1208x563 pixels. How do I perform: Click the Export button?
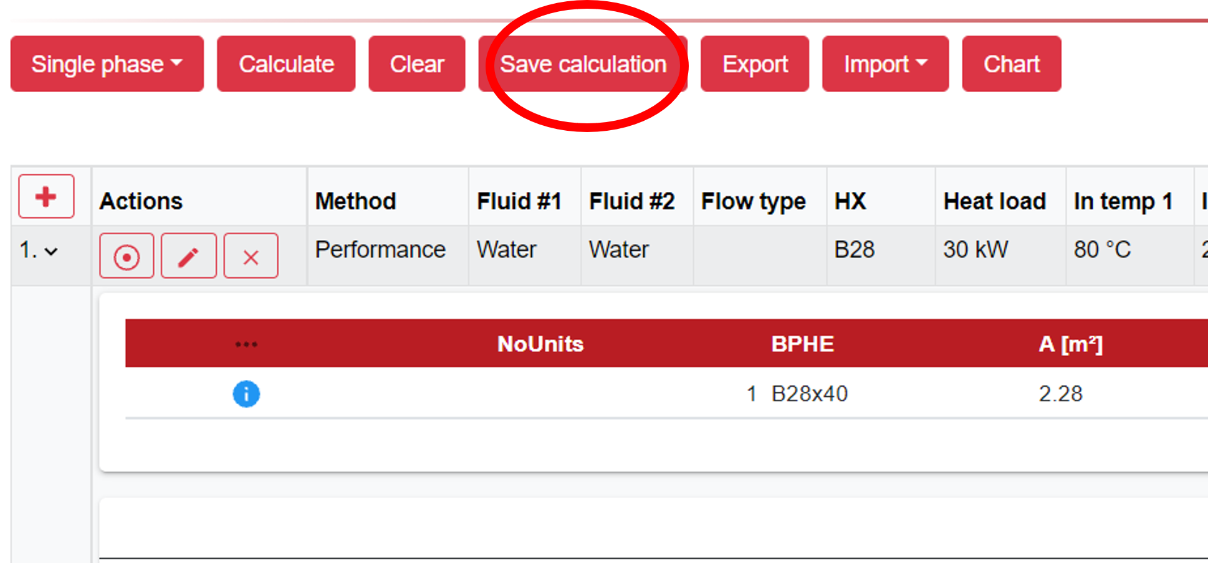pos(754,64)
